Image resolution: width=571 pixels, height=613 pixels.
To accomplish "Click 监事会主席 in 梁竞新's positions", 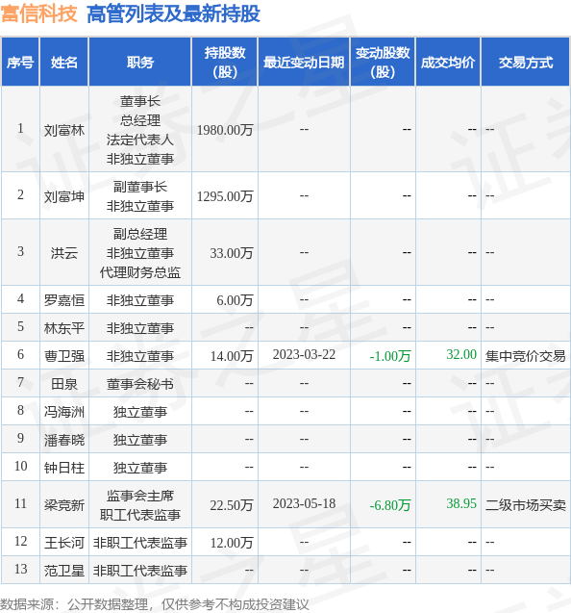I will (x=140, y=496).
